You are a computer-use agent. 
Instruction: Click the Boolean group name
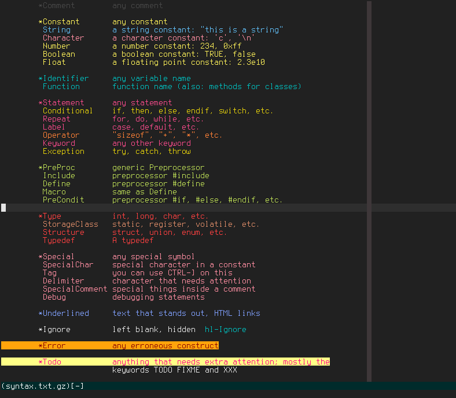click(59, 54)
